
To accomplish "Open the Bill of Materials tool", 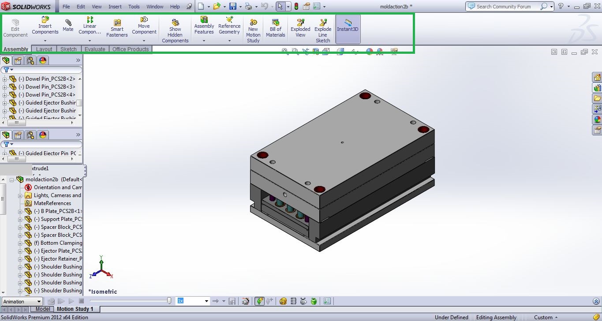I will point(275,26).
